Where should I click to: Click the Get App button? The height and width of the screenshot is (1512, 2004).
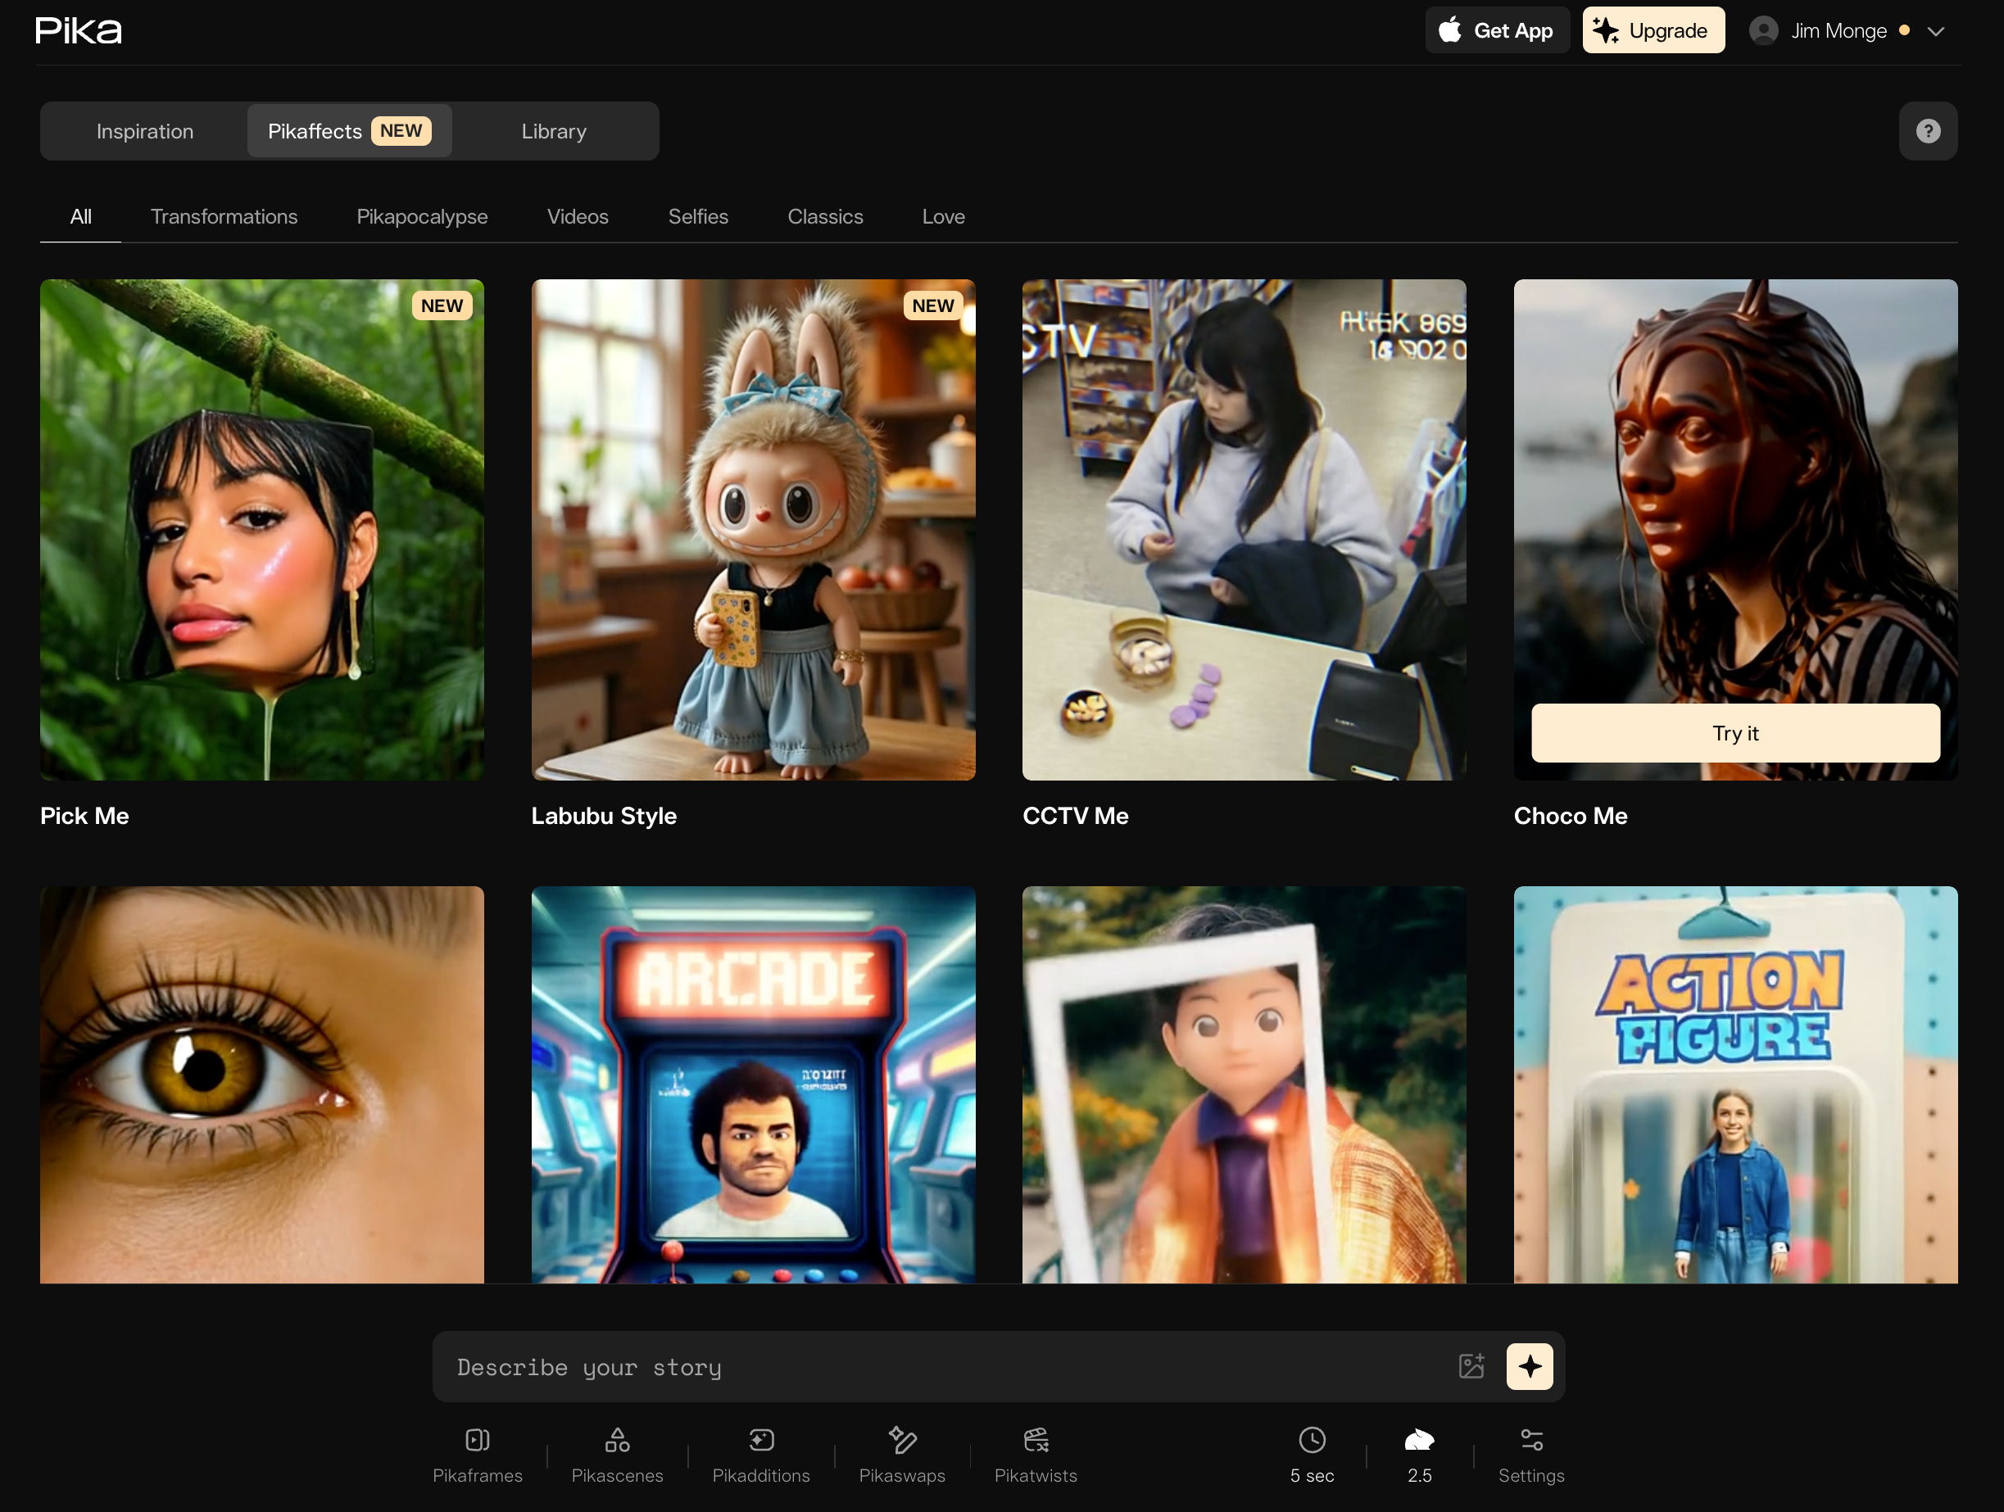(1497, 31)
